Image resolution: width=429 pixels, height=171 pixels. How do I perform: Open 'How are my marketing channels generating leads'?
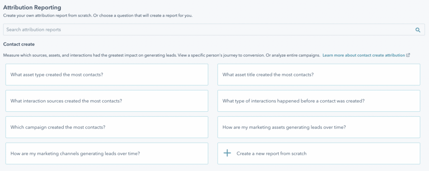click(107, 153)
